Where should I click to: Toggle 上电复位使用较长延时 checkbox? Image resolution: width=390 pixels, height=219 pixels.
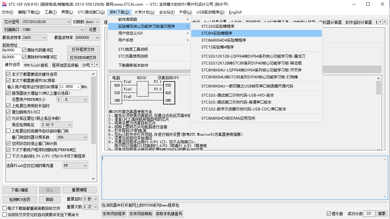point(8,106)
